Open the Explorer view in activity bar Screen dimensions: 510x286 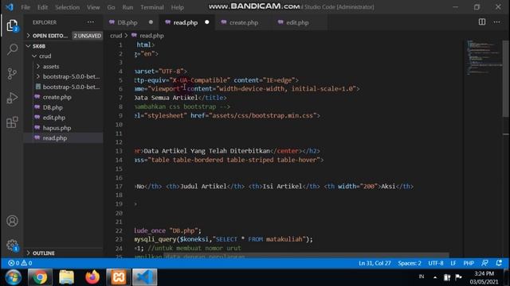[x=12, y=25]
